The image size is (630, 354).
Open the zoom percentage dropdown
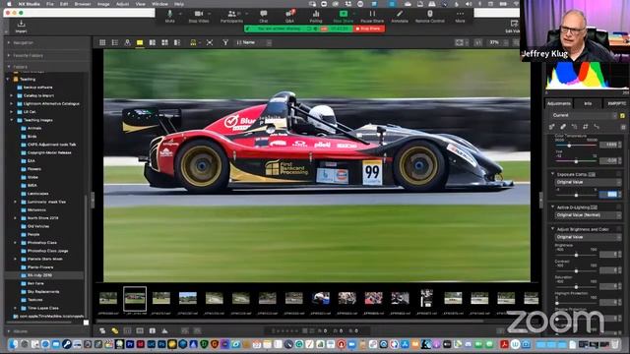point(498,42)
